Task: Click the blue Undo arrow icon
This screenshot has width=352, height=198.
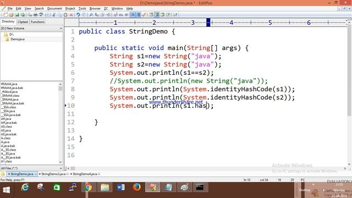Action: [78, 15]
